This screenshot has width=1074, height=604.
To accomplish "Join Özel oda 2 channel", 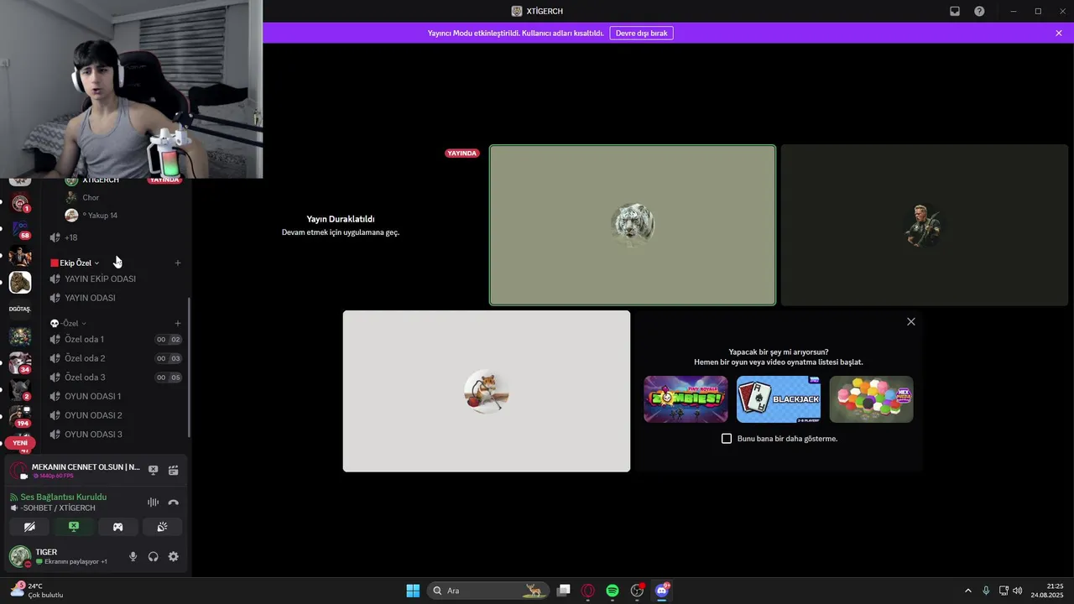I will (116, 358).
